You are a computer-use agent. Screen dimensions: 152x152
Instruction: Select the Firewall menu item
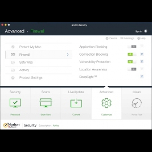[39, 55]
